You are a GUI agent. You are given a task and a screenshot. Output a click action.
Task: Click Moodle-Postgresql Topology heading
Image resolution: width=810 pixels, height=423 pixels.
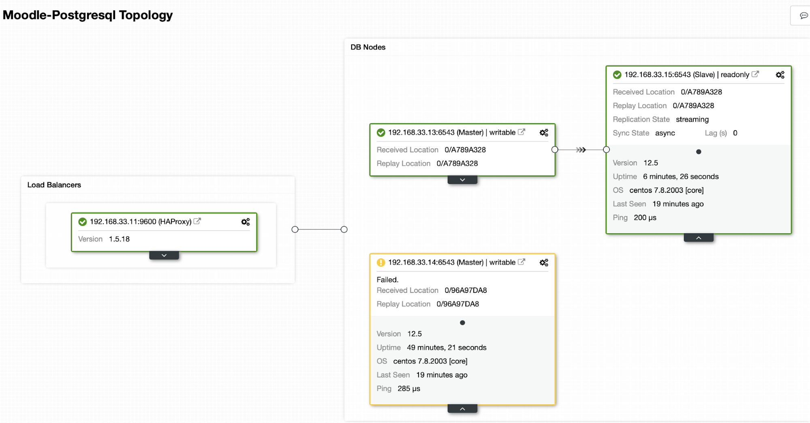pyautogui.click(x=88, y=15)
